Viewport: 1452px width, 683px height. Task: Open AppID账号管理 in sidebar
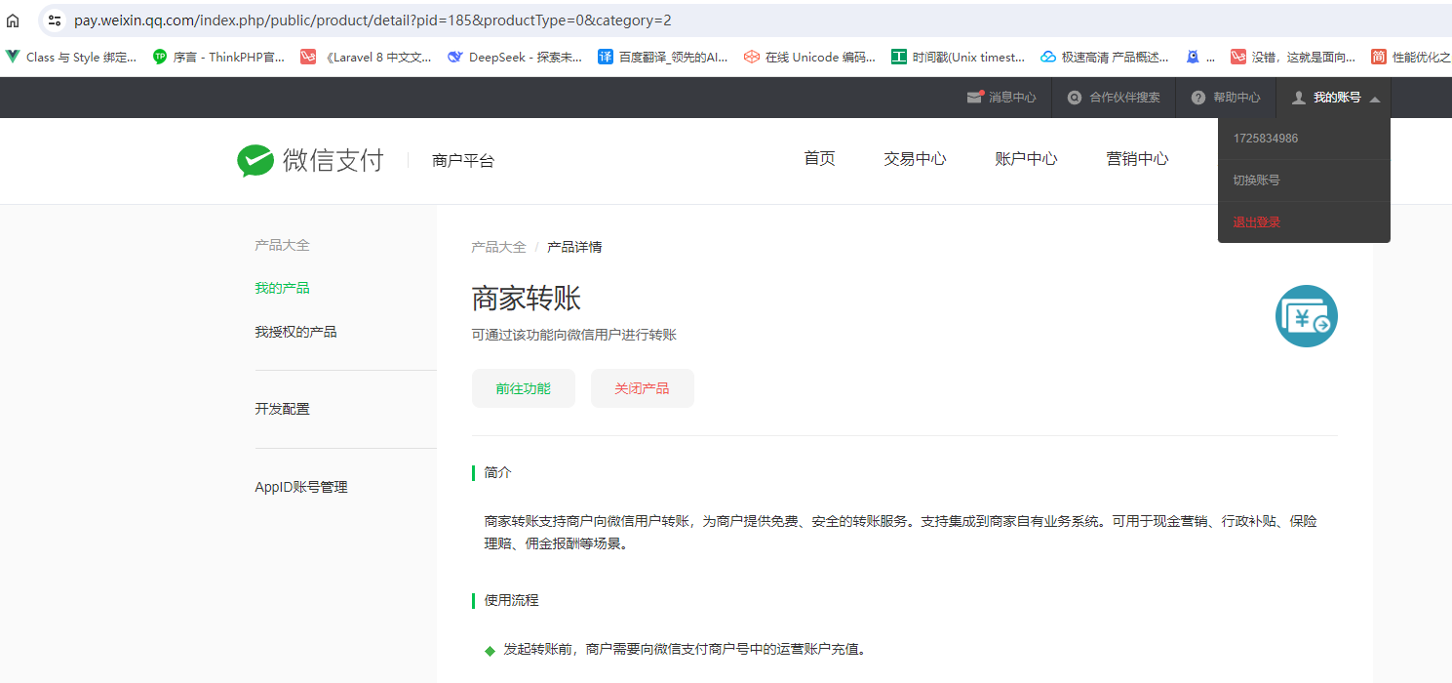tap(301, 487)
